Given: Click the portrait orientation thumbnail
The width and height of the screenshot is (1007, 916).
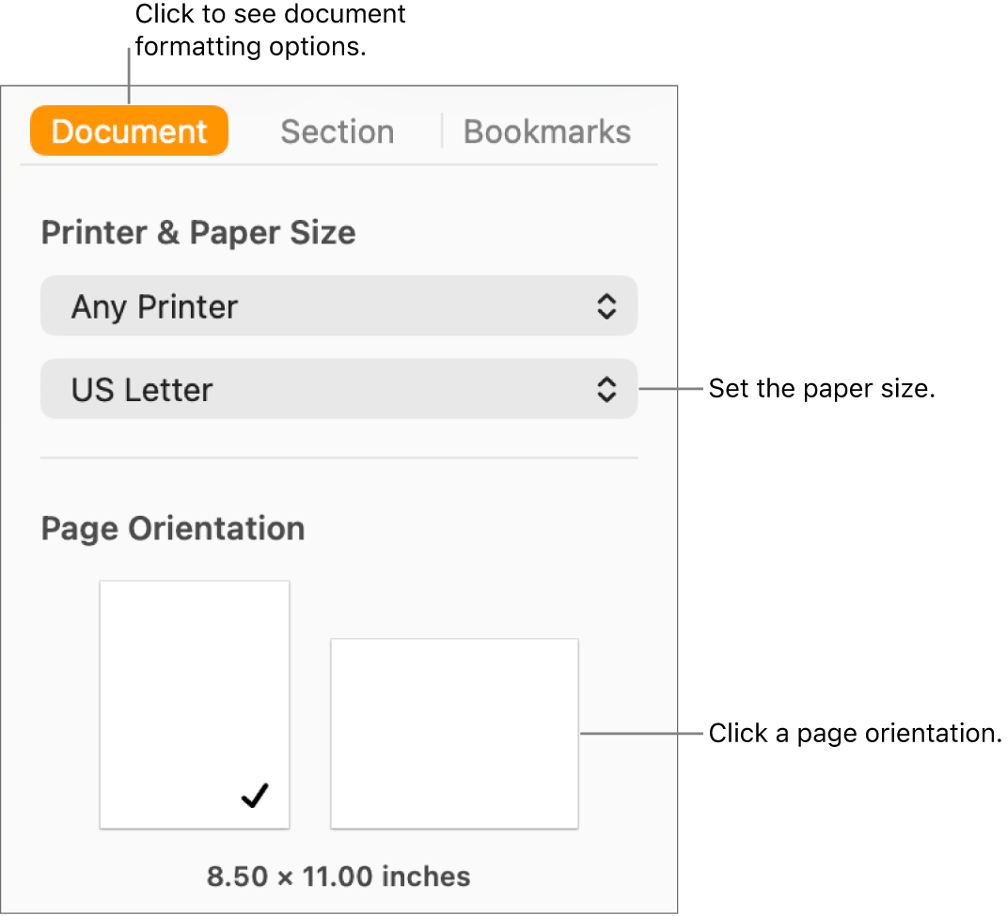Looking at the screenshot, I should coord(194,703).
